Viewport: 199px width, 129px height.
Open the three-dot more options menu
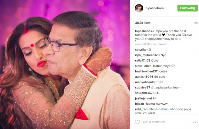195,122
